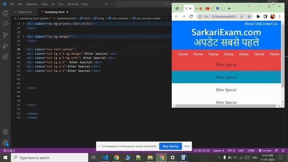Open File Explorer from taskbar
The height and width of the screenshot is (162, 288).
pos(150,157)
